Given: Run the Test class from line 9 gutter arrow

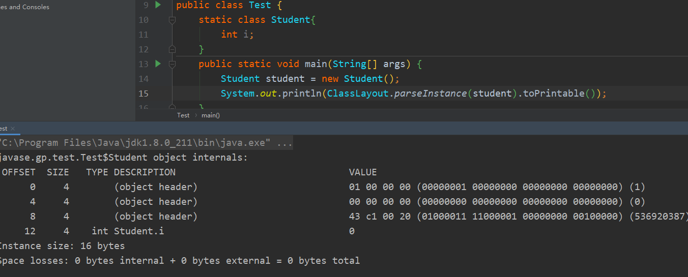Looking at the screenshot, I should pyautogui.click(x=158, y=5).
